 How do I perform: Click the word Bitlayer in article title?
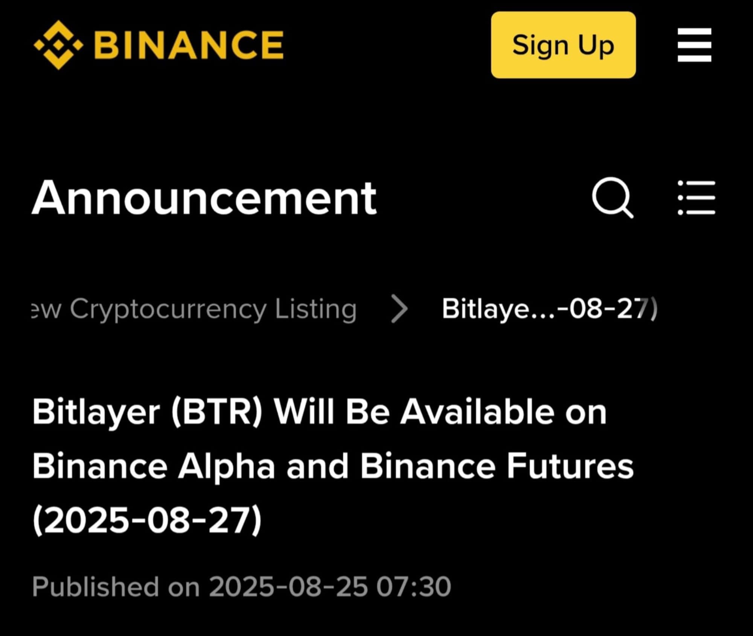point(96,412)
